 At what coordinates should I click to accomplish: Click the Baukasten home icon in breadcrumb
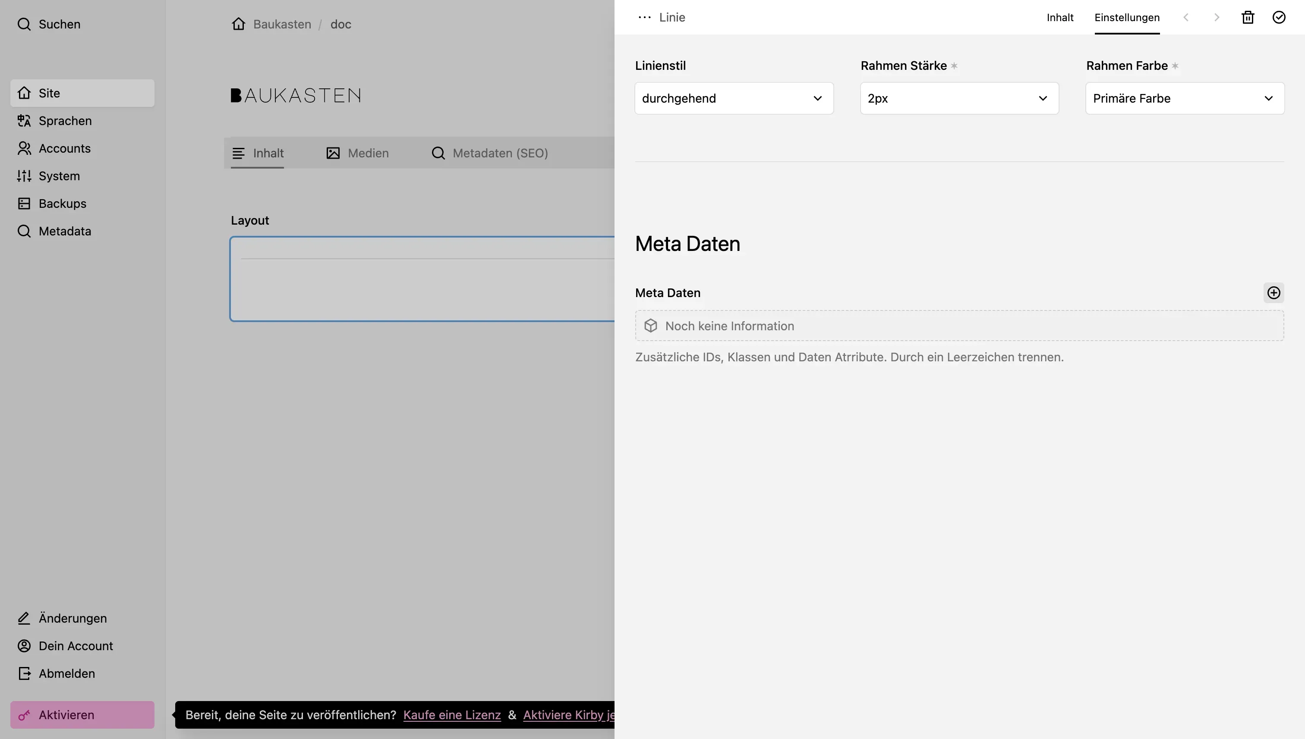coord(239,24)
